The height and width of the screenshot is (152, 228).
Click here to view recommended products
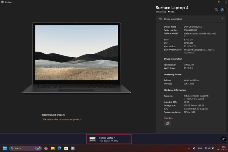point(61,120)
